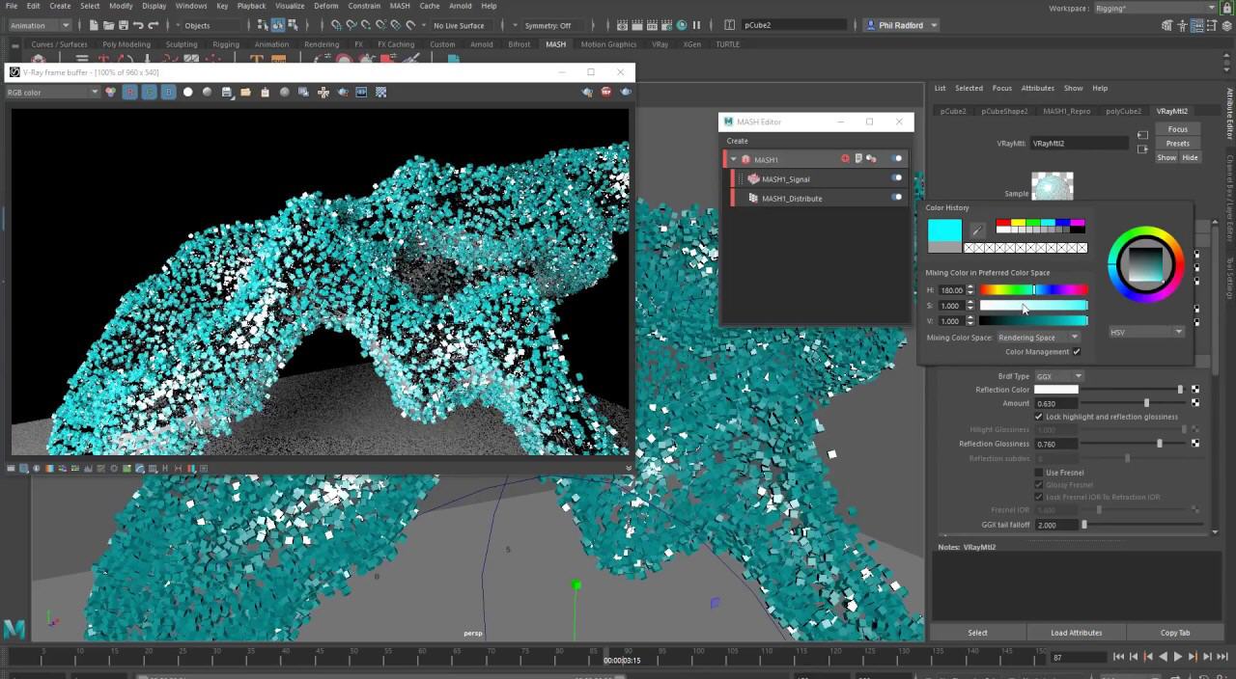
Task: Load image with folder icon in frame buffer
Action: pyautogui.click(x=245, y=92)
